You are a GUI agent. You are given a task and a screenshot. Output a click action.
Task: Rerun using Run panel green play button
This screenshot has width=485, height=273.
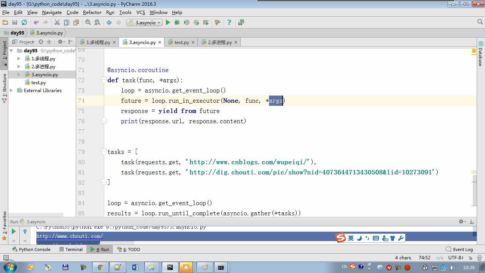[14, 231]
